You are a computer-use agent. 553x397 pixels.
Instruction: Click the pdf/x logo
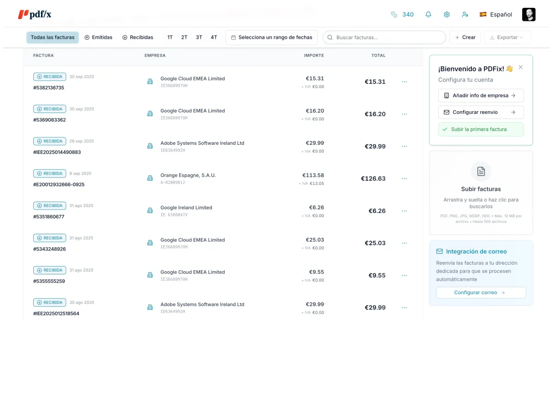35,14
